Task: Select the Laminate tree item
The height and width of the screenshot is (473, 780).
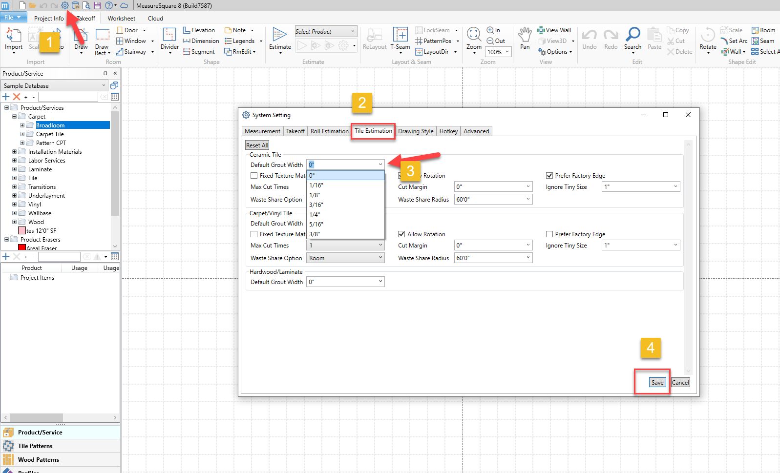Action: tap(40, 169)
